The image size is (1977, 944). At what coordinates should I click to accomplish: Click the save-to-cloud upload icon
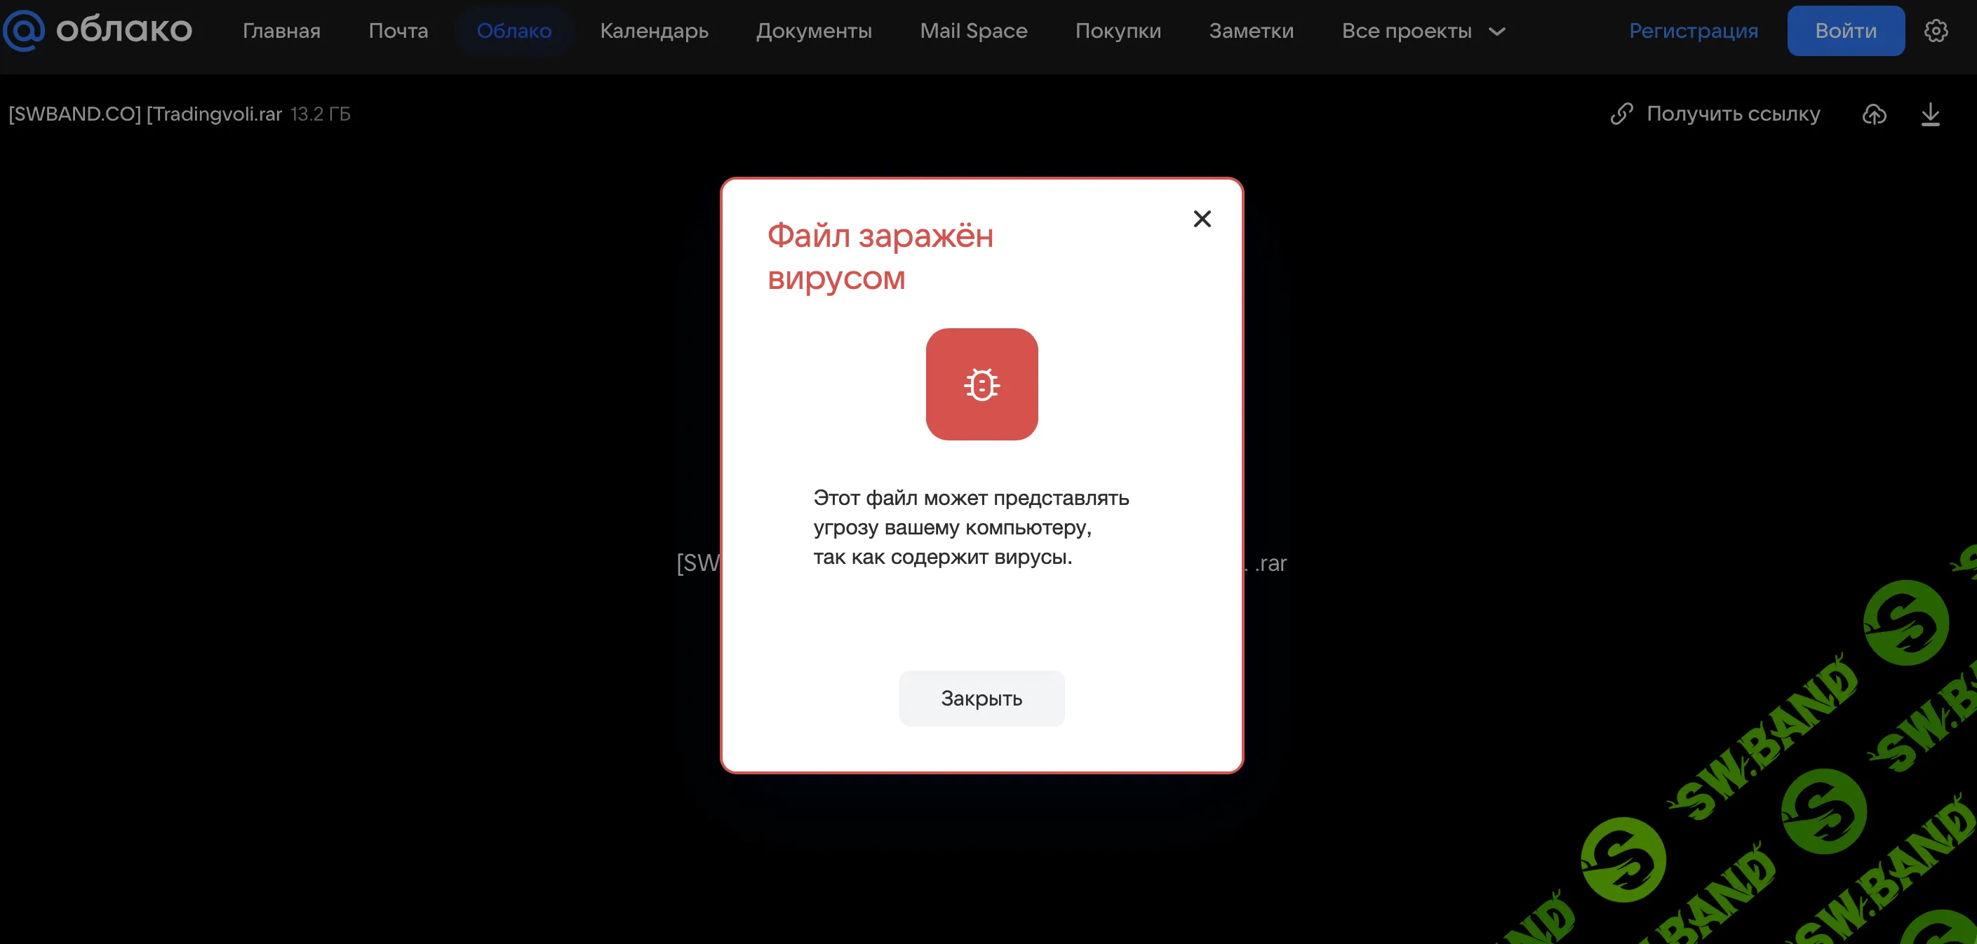click(x=1874, y=114)
